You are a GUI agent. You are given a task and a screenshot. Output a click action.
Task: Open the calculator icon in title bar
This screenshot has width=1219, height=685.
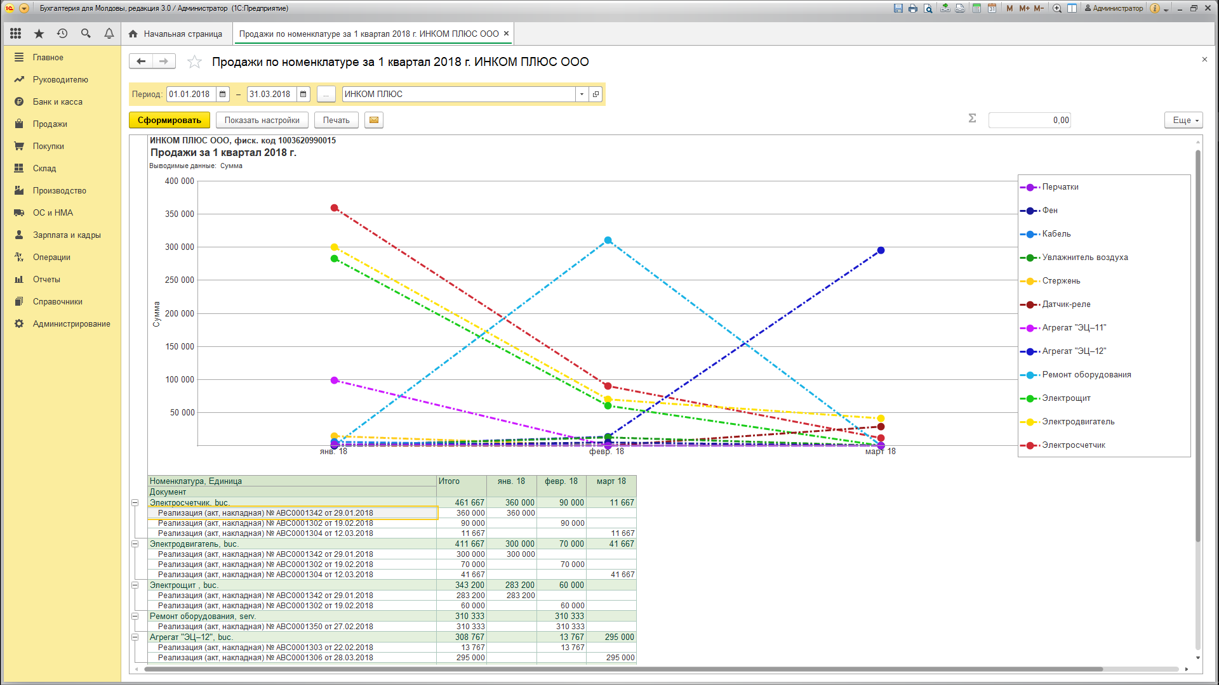pos(976,8)
